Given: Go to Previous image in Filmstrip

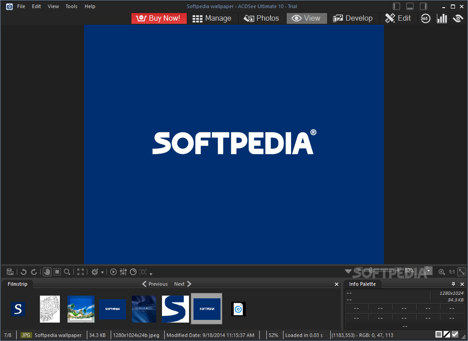Looking at the screenshot, I should pyautogui.click(x=155, y=284).
